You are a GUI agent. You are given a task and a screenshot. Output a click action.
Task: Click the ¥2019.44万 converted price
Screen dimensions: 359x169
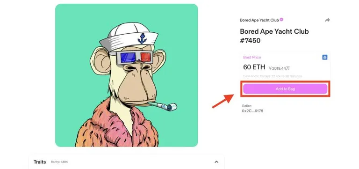pos(280,68)
